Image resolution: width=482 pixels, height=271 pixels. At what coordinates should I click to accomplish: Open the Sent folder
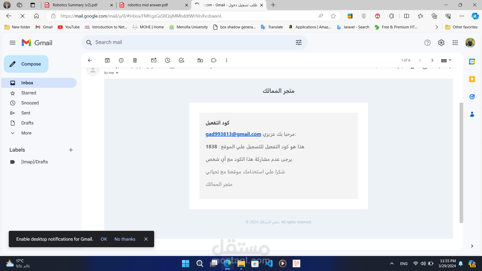pyautogui.click(x=26, y=113)
